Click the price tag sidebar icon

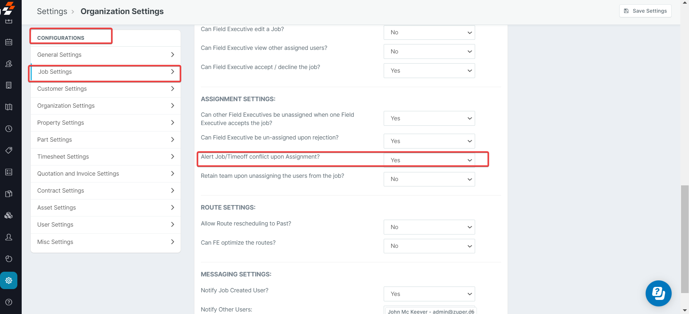coord(9,150)
